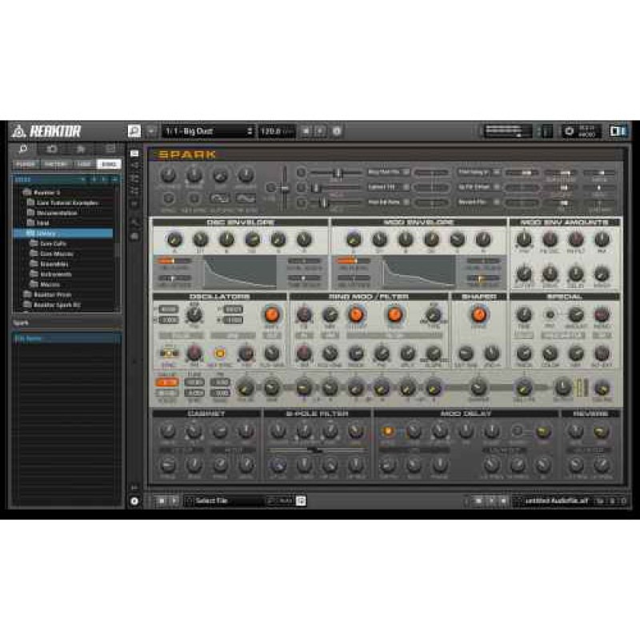Image resolution: width=640 pixels, height=640 pixels.
Task: Click the vertical level slider in Spark header
Action: coord(282,186)
